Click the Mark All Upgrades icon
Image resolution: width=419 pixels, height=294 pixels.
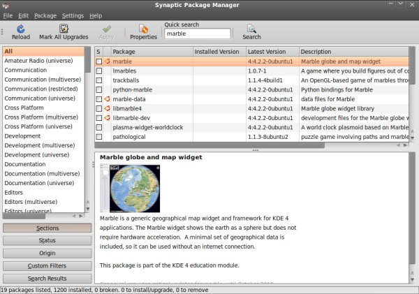point(64,29)
